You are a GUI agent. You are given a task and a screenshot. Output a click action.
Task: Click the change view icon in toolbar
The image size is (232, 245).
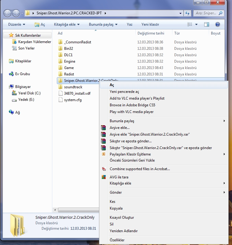tap(190, 24)
